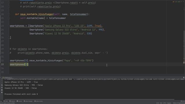Collapse the neue_kontakte_hinzufuegen method fold marker
The image size is (185, 104).
9,14
